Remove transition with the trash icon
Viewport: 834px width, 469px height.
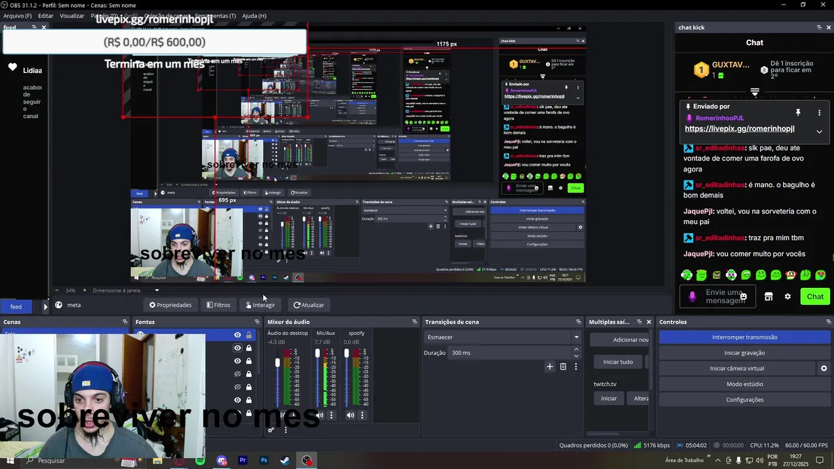coord(563,367)
